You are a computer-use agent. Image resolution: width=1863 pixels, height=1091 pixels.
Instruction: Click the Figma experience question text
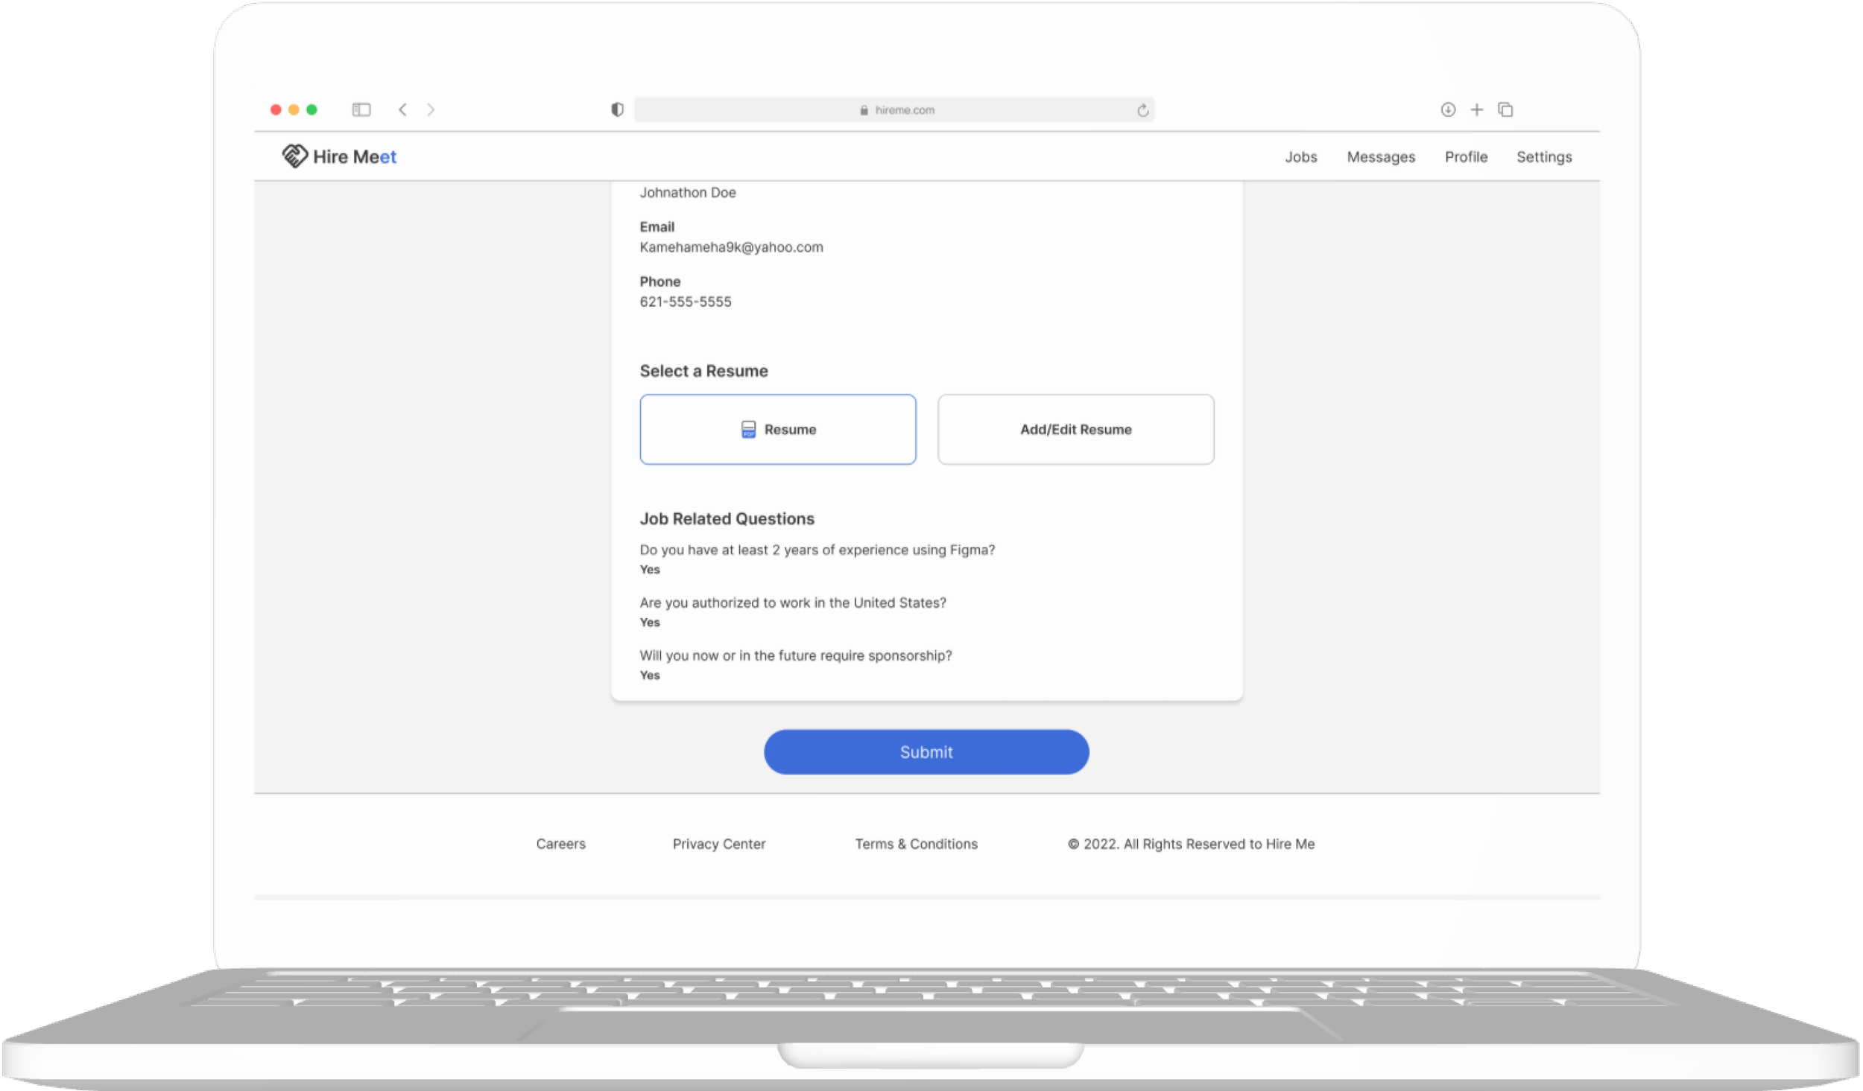tap(817, 550)
